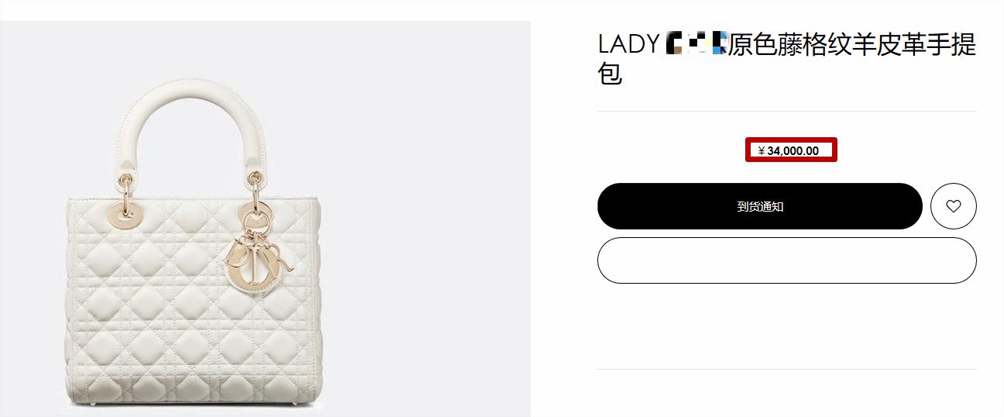Click the red box outlining the price

coord(791,150)
